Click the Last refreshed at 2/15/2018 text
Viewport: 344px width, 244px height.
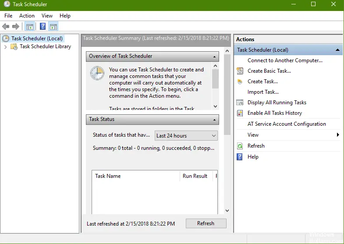click(x=131, y=223)
